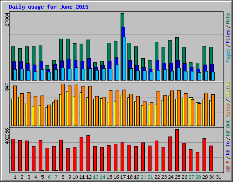
Task: Click the Sites legend label
Action: tap(228, 110)
